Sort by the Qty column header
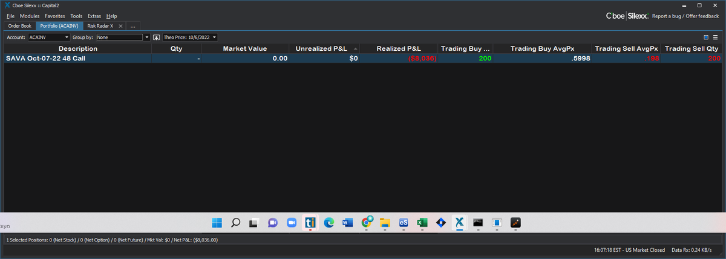The height and width of the screenshot is (259, 726). [x=176, y=48]
